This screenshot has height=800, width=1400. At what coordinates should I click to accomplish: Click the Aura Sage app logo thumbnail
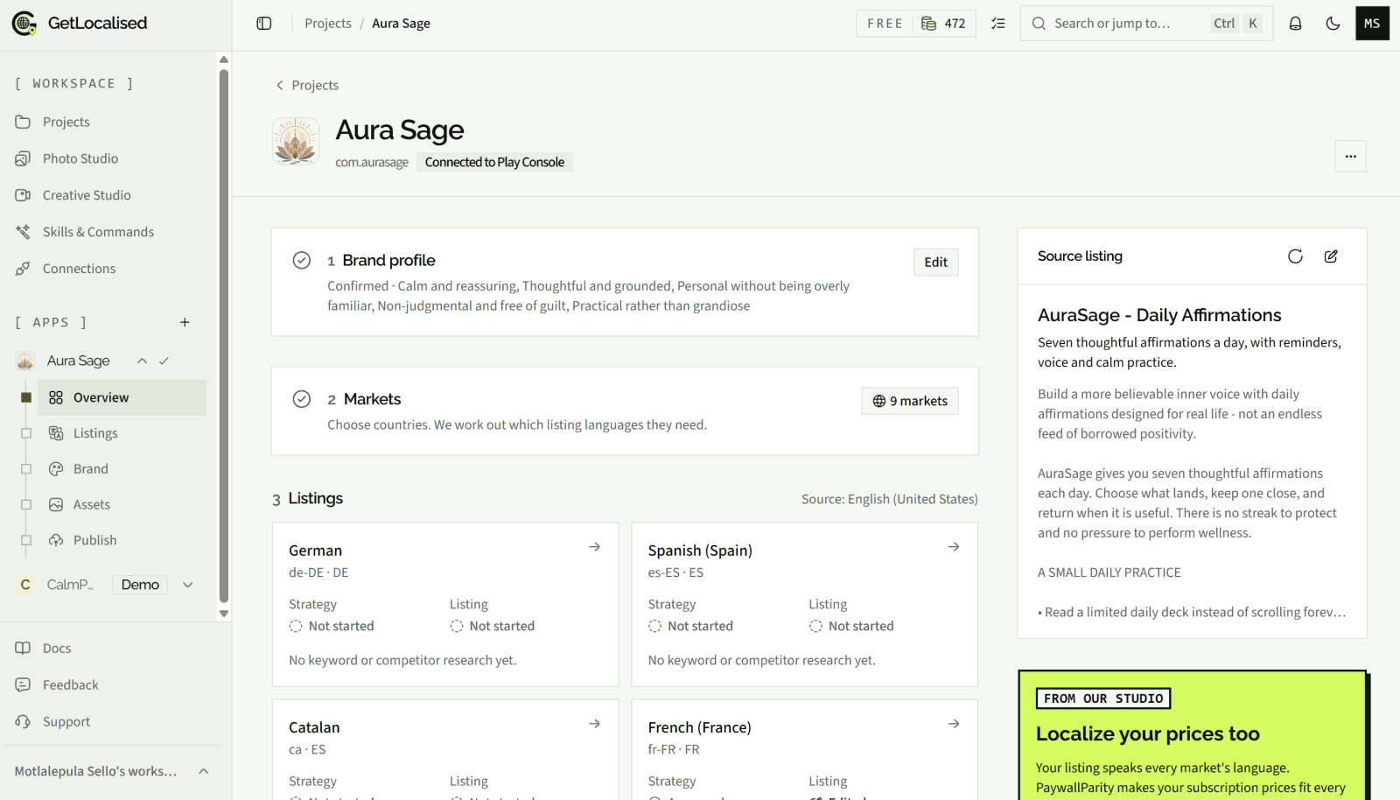point(296,142)
